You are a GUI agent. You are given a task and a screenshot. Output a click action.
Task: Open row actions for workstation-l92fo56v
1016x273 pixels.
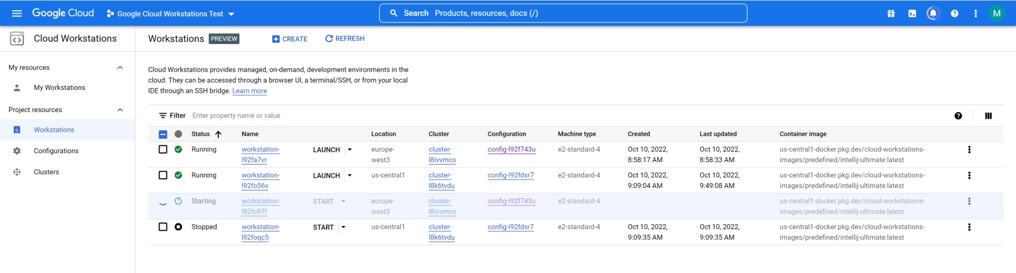pos(969,175)
